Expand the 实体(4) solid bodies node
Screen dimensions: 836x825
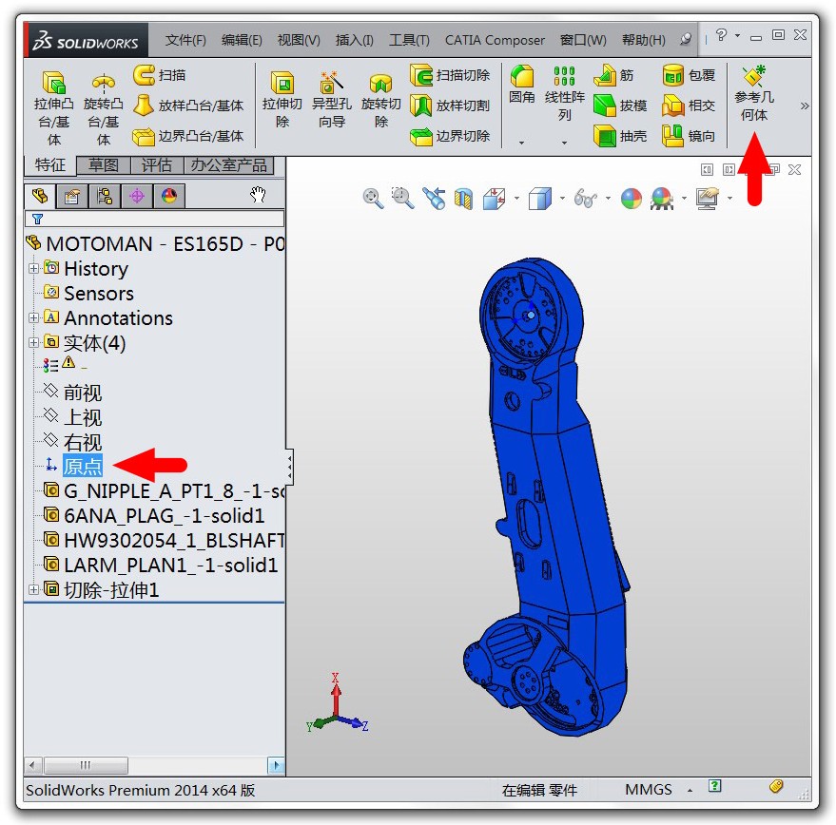pyautogui.click(x=33, y=343)
